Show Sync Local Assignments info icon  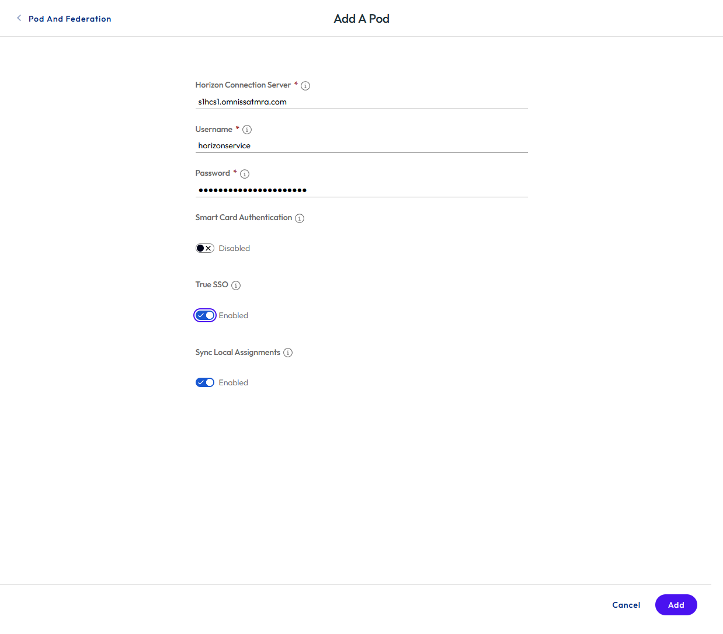[288, 353]
